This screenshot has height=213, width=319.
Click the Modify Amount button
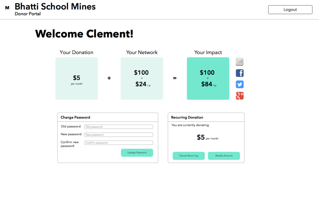(224, 156)
